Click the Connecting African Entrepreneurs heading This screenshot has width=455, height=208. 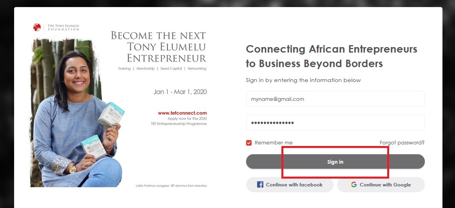pos(331,56)
